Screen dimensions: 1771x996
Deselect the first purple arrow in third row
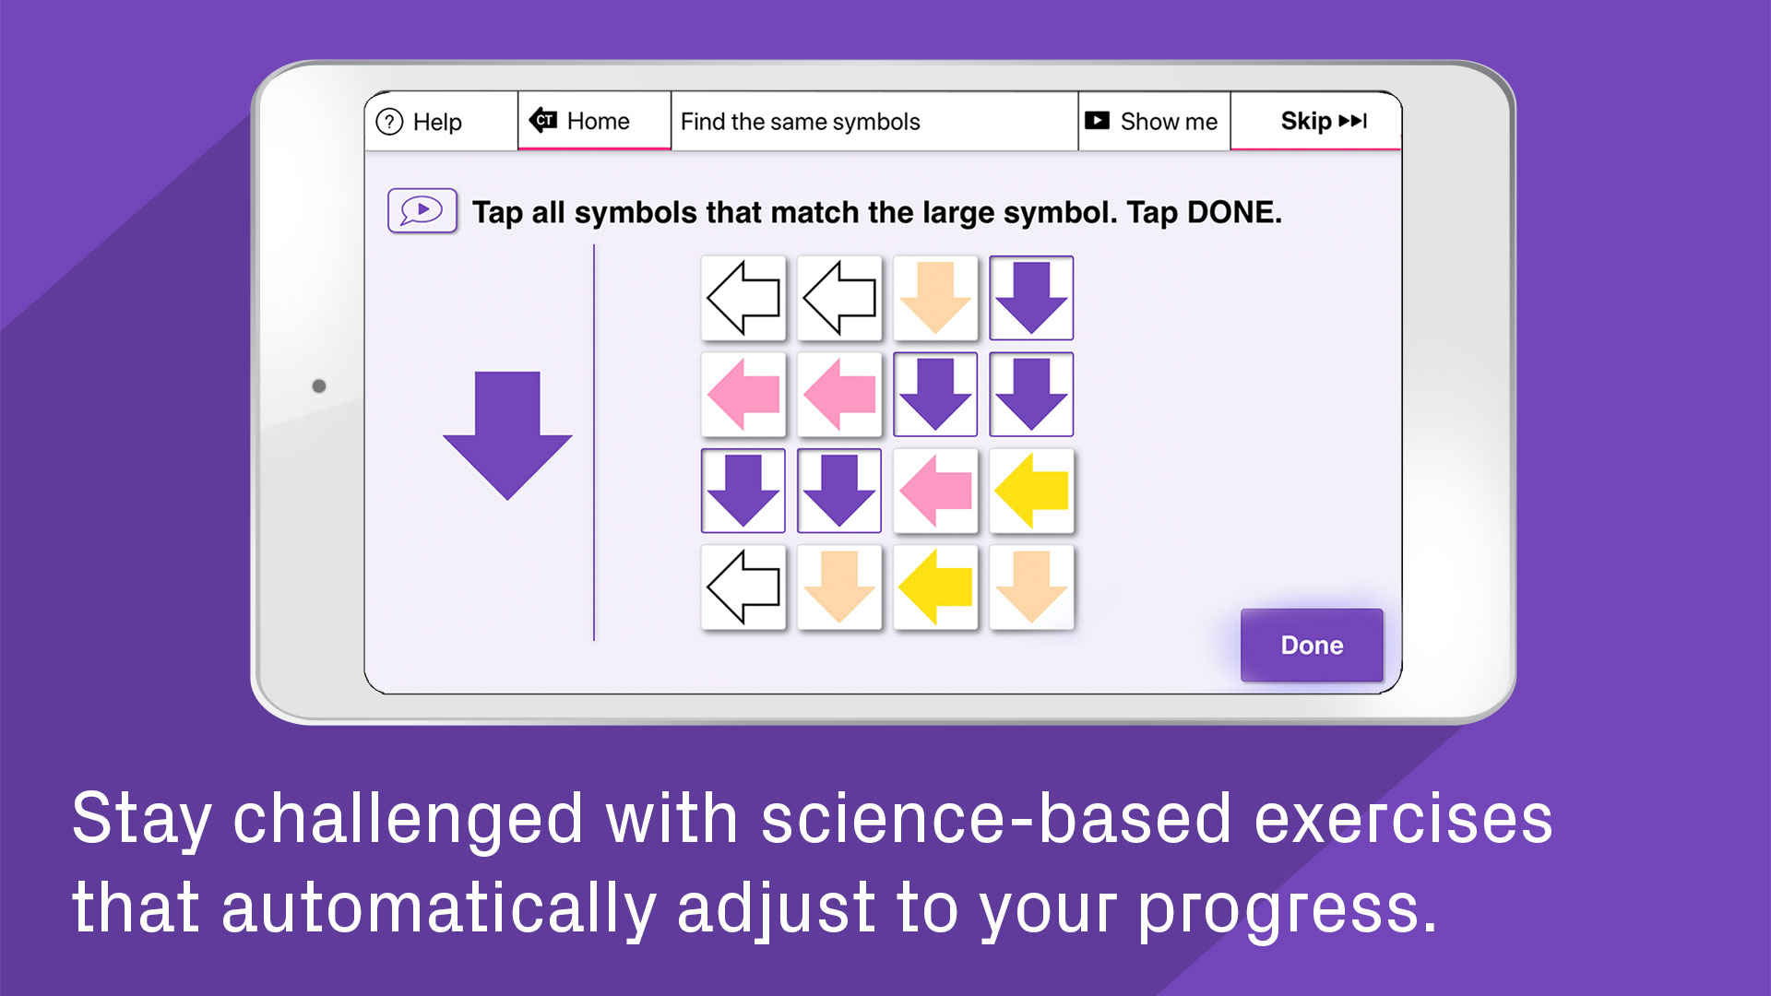743,491
